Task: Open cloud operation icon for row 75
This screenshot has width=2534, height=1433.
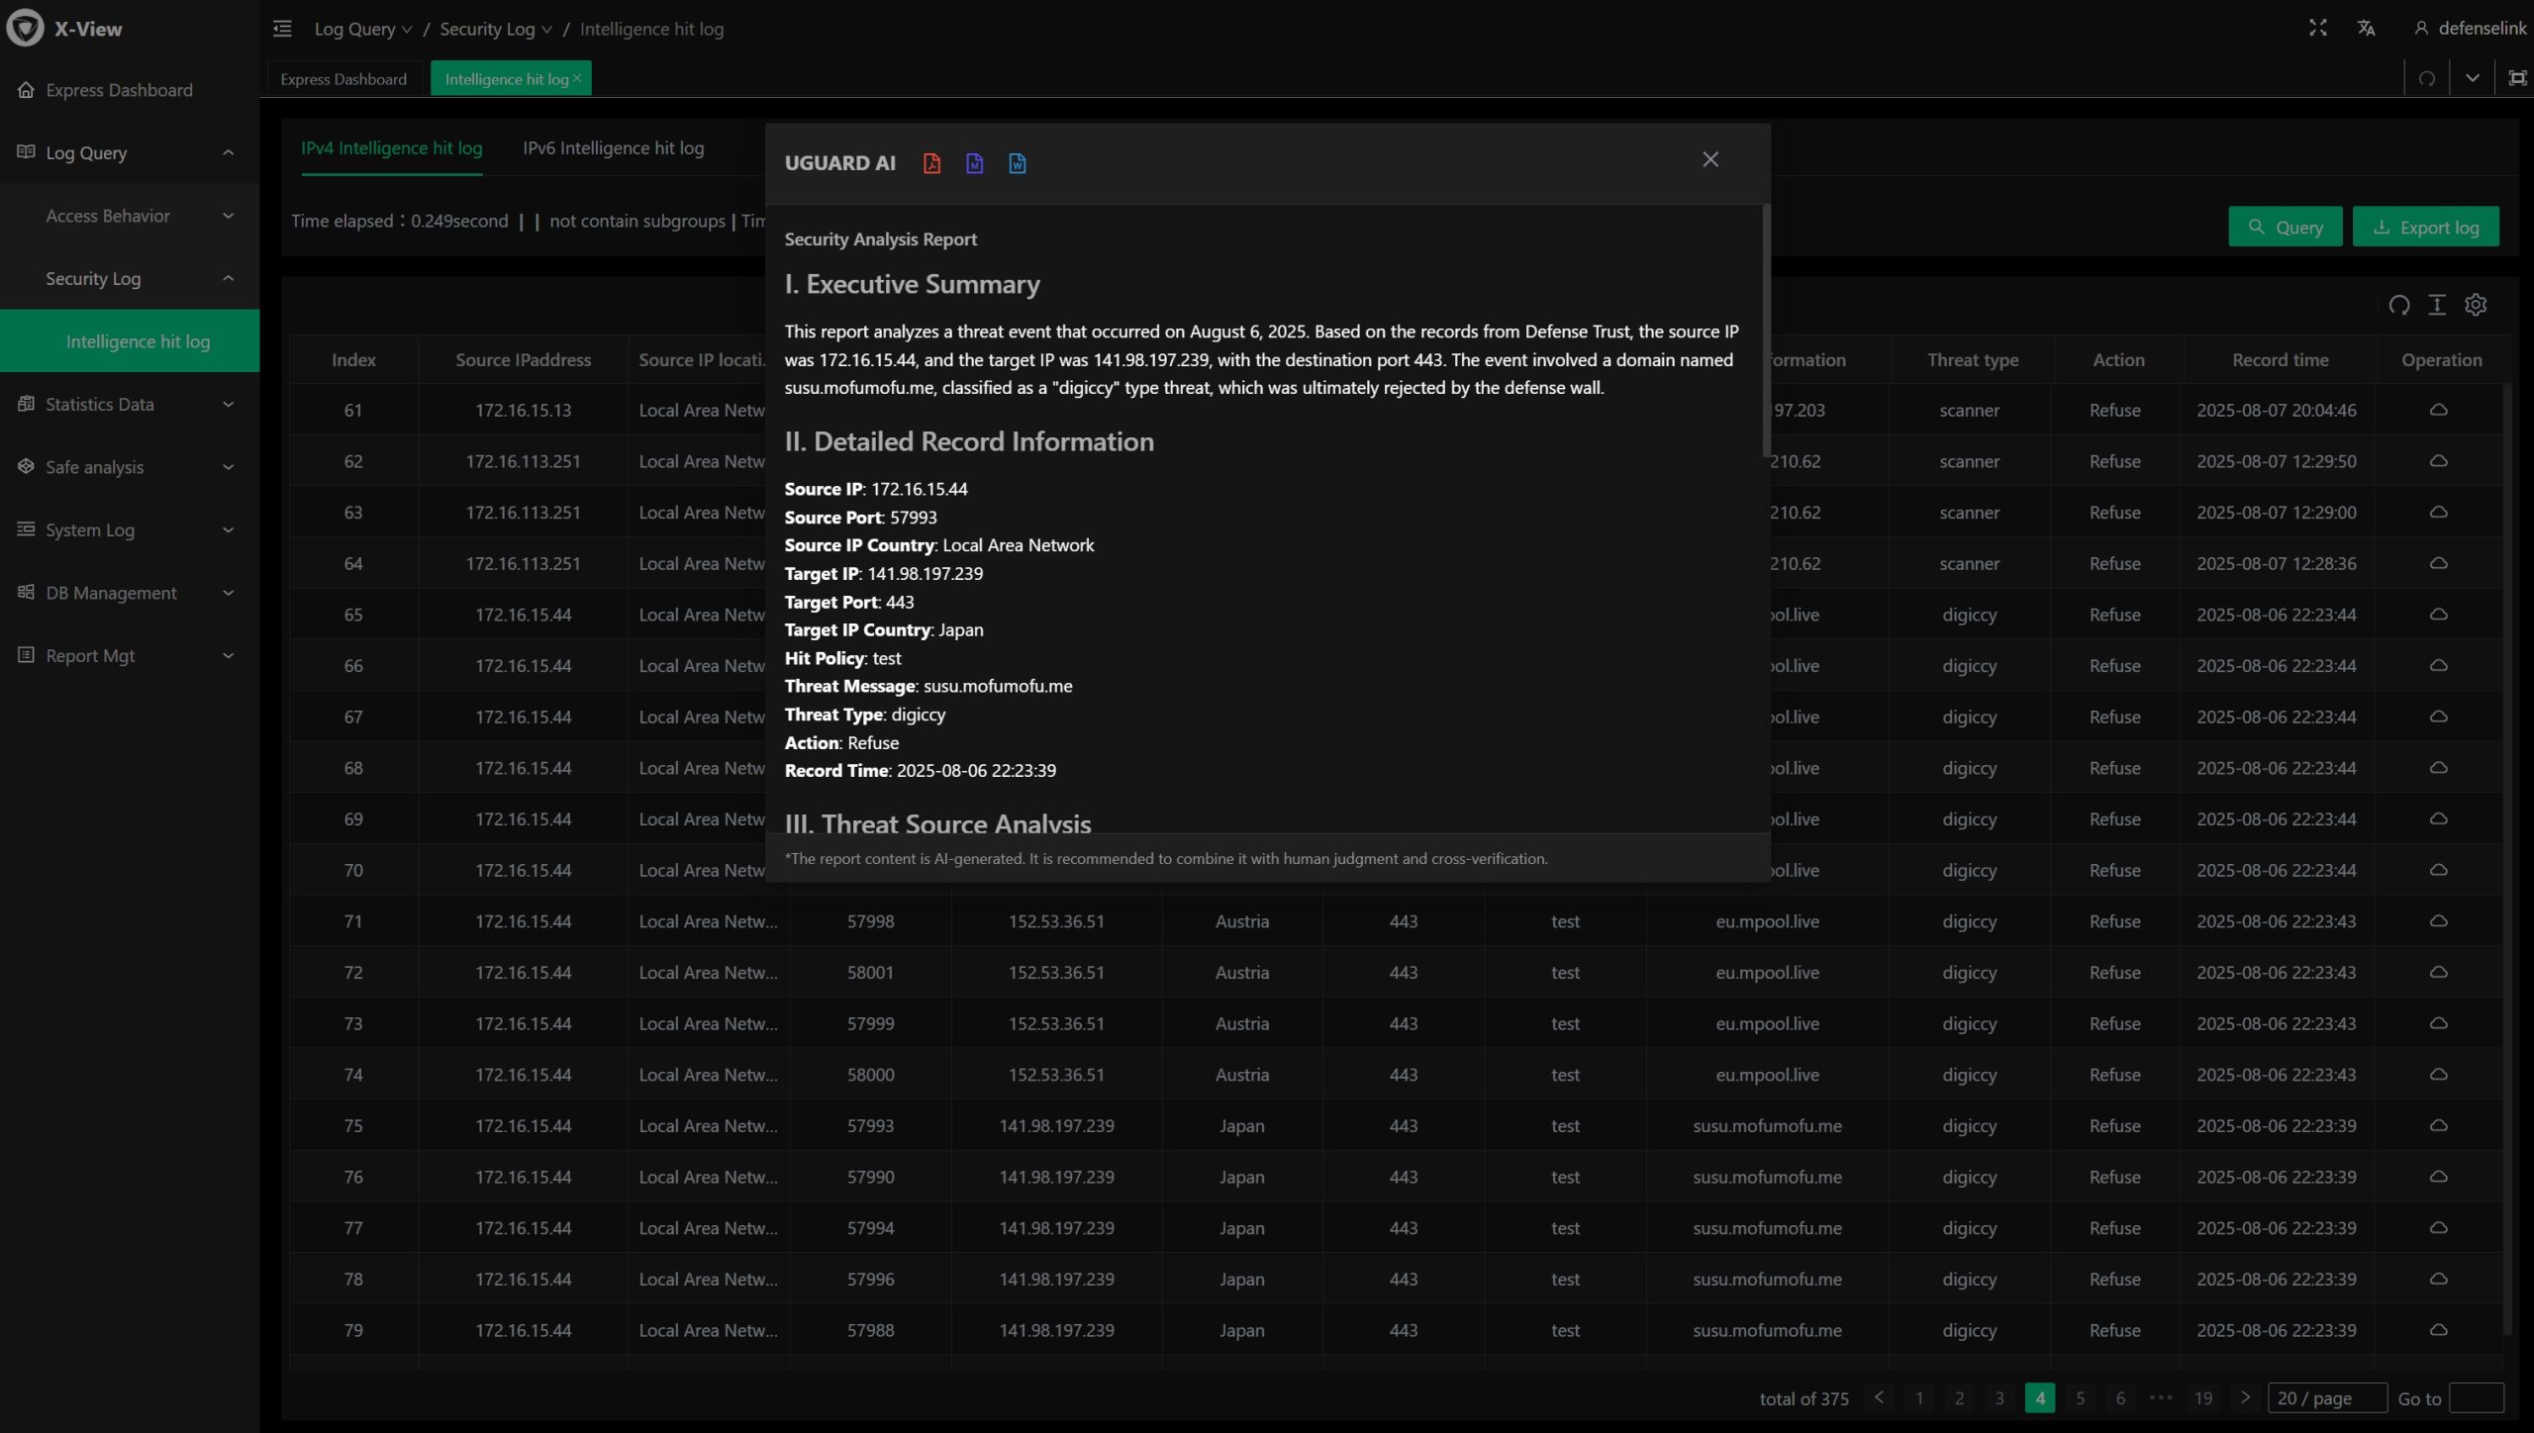Action: coord(2438,1125)
